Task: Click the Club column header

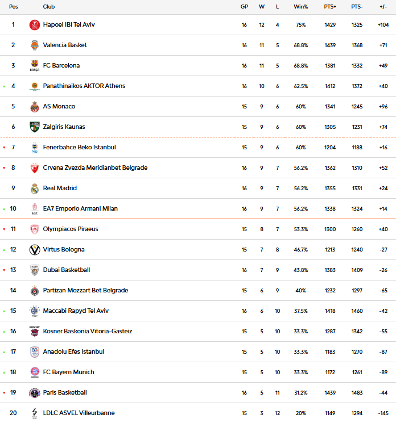Action: click(49, 7)
